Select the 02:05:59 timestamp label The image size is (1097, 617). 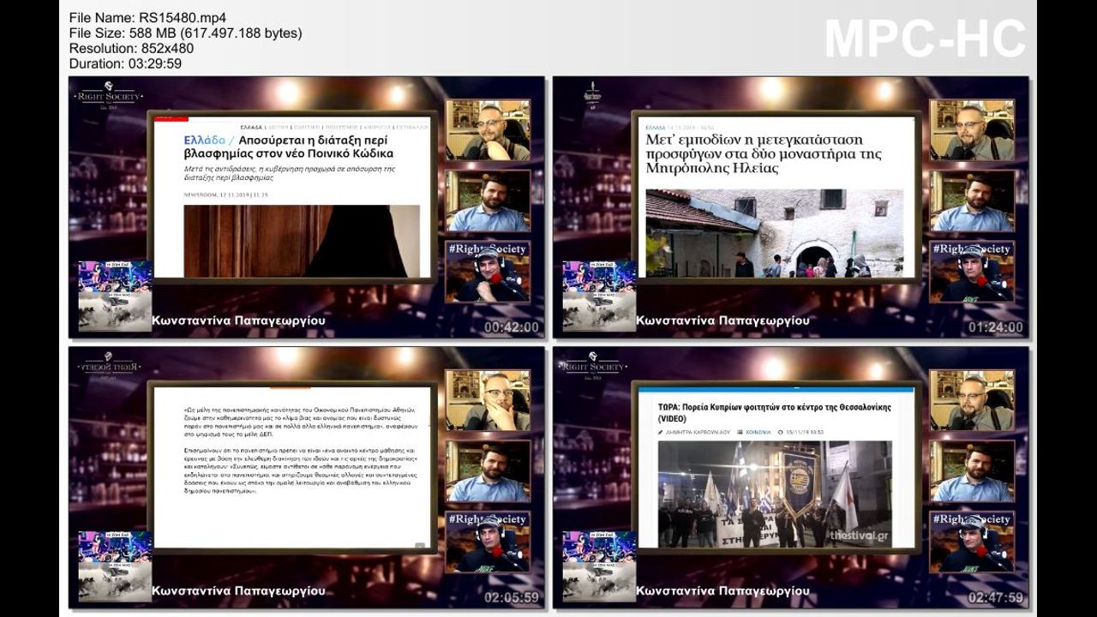[x=511, y=597]
